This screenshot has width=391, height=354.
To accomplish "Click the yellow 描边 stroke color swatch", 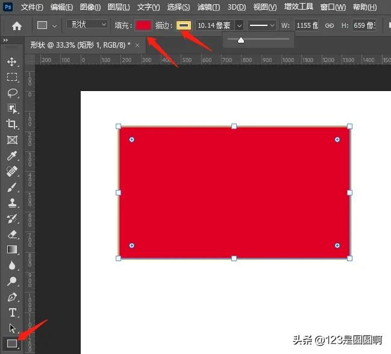I will 184,25.
